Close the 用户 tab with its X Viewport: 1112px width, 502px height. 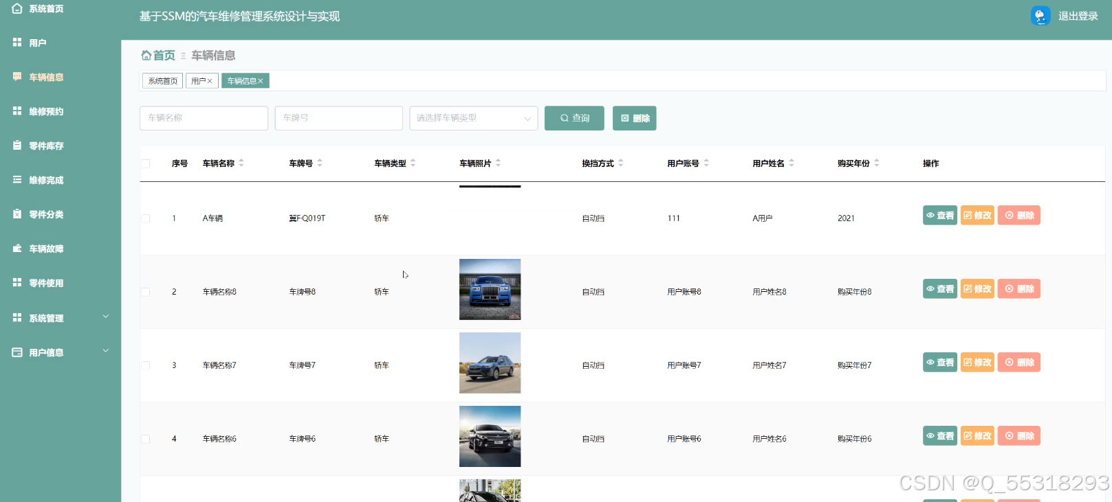point(210,81)
